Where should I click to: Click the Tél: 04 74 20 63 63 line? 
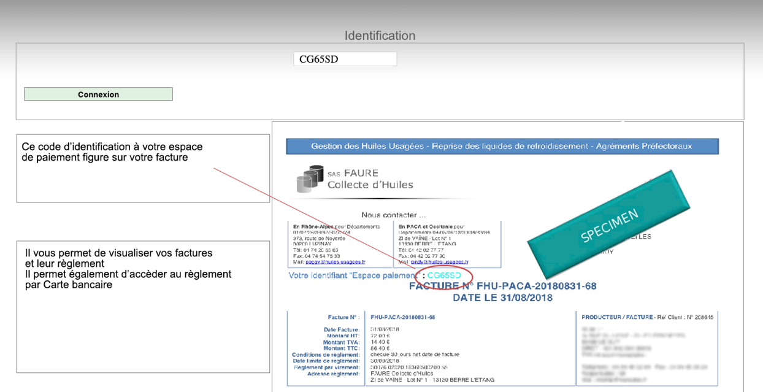pyautogui.click(x=316, y=250)
